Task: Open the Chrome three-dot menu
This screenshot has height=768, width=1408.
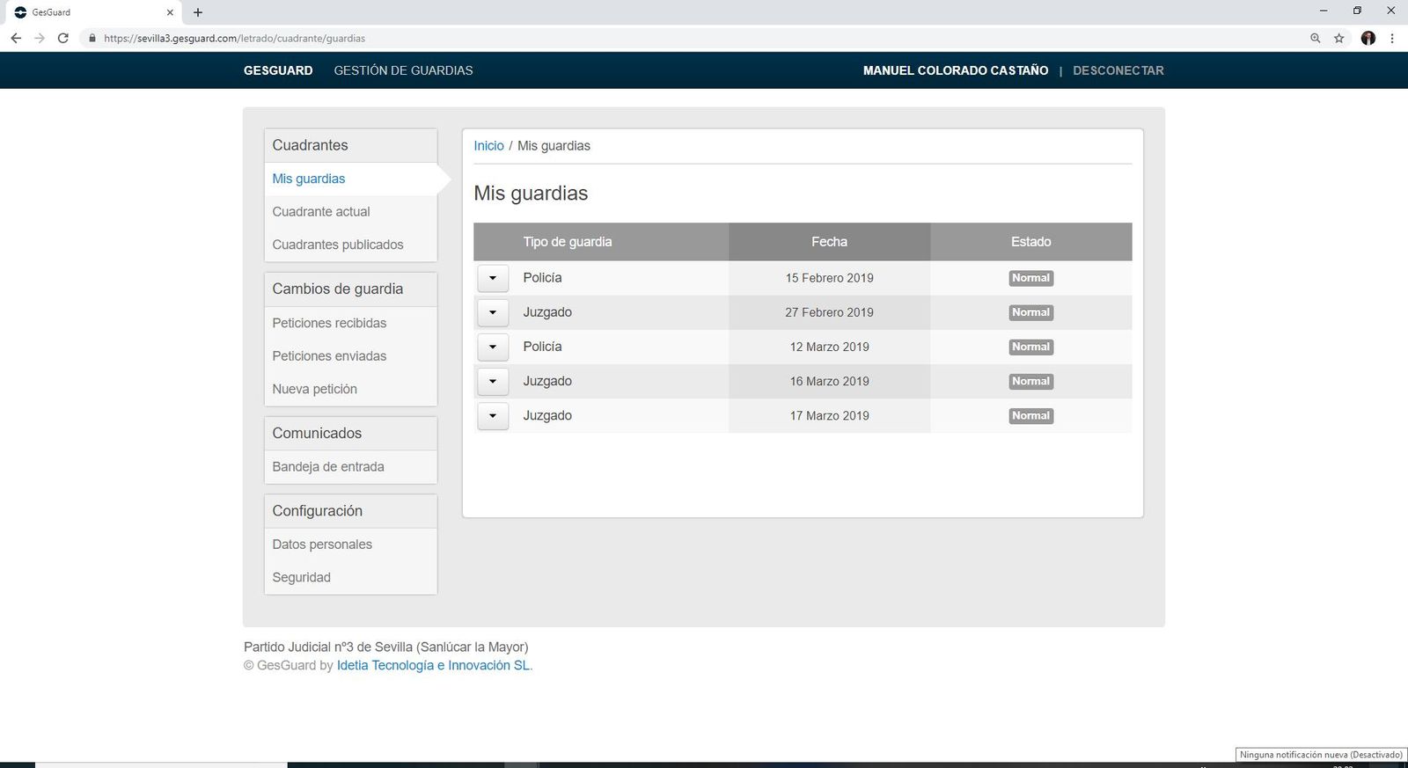Action: tap(1391, 38)
